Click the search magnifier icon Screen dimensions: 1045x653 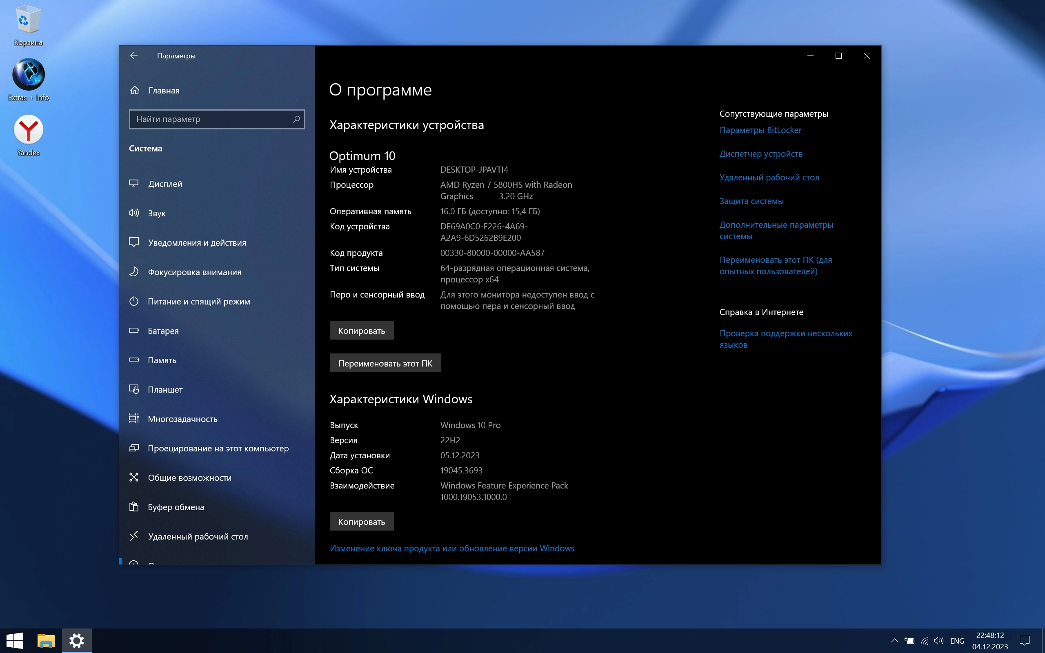(296, 119)
